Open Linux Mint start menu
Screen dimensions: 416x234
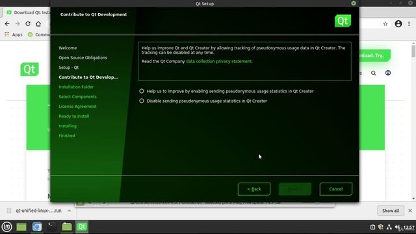tap(6, 227)
